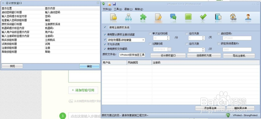
Task: Click the 用户名 column header
Action: coord(114,62)
